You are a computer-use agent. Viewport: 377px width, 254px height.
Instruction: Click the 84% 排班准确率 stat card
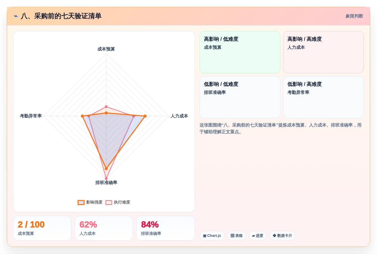click(165, 228)
